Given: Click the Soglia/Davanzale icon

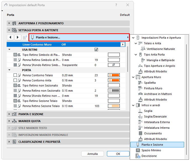Looking at the screenshot, I should [x=140, y=116].
